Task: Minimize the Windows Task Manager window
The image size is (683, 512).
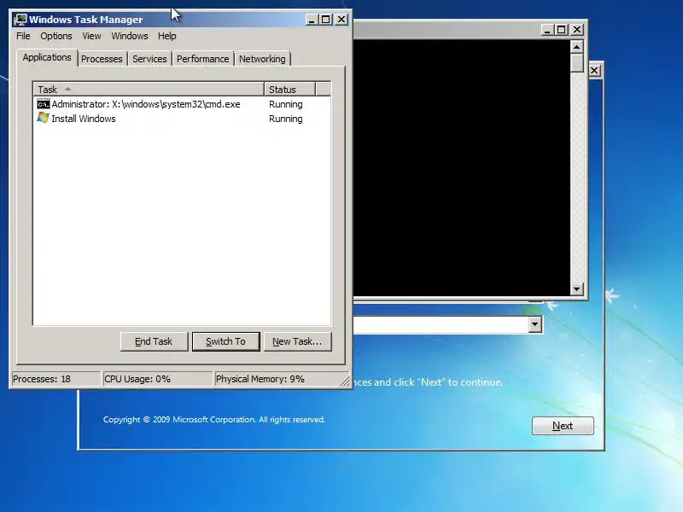Action: (312, 20)
